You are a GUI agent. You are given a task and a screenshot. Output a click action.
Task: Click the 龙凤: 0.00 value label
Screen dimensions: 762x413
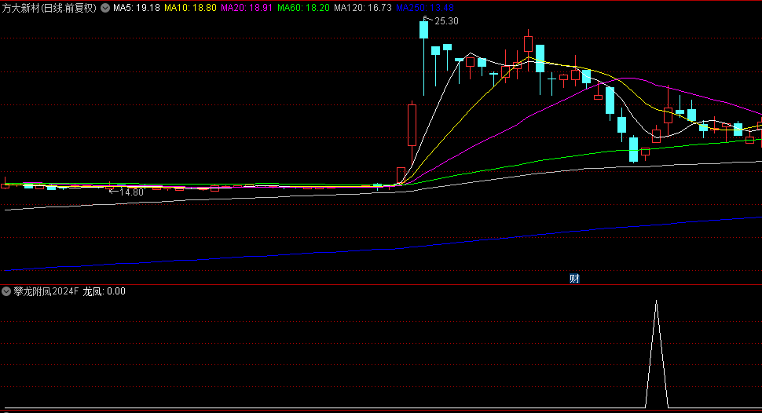click(104, 291)
